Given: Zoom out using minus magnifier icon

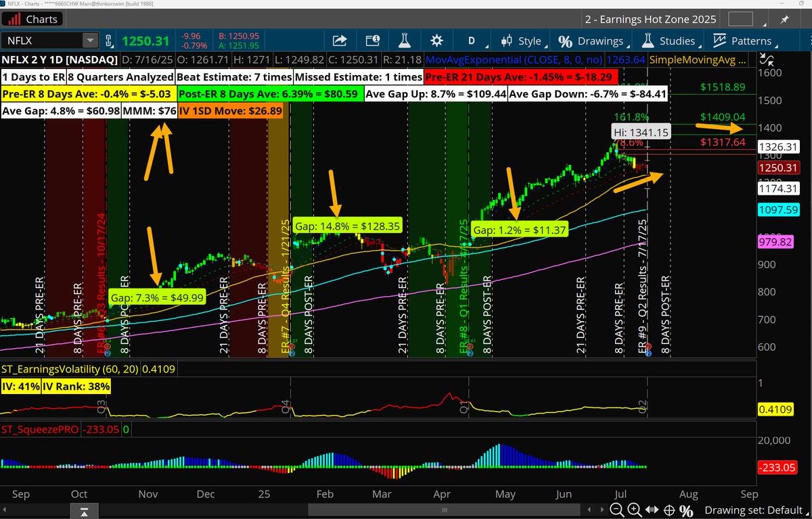Looking at the screenshot, I should tap(617, 510).
